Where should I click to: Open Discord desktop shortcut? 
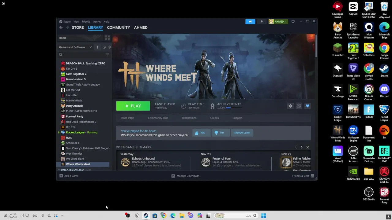click(x=384, y=91)
